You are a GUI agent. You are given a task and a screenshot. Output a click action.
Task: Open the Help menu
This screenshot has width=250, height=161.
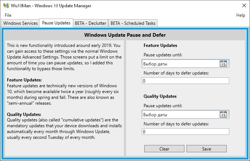pos(241,15)
